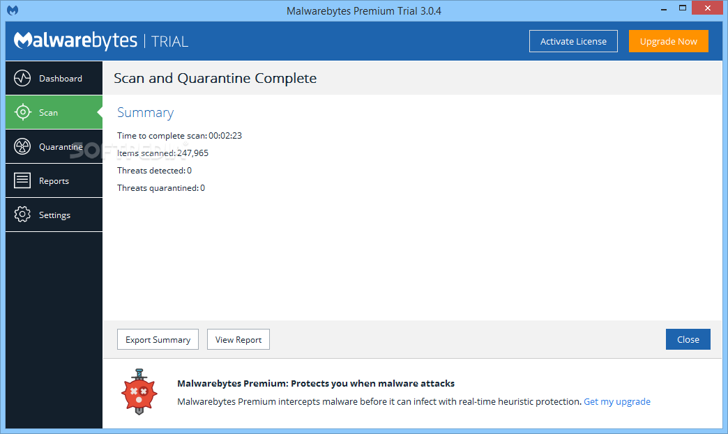Open the Settings gear icon
Screen dimensions: 728x434
pyautogui.click(x=22, y=215)
